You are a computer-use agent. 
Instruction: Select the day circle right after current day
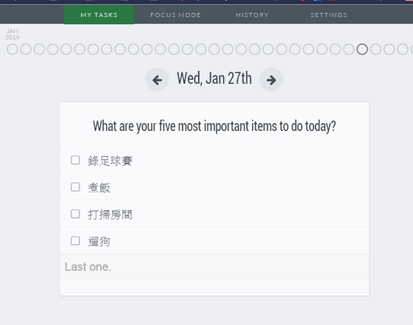tap(376, 50)
